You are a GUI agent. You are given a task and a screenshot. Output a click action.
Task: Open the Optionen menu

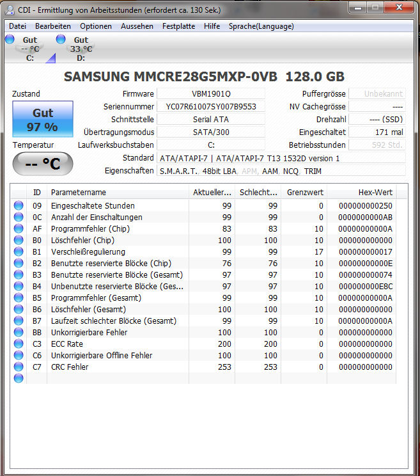coord(96,26)
